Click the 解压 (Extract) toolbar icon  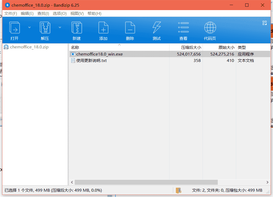[45, 28]
